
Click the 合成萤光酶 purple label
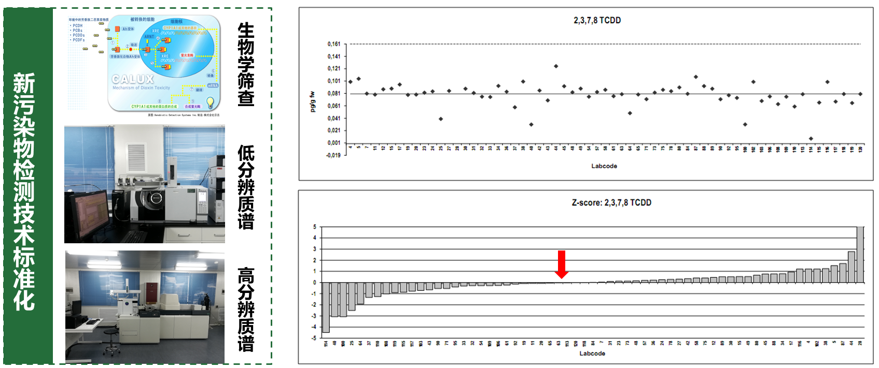[192, 107]
